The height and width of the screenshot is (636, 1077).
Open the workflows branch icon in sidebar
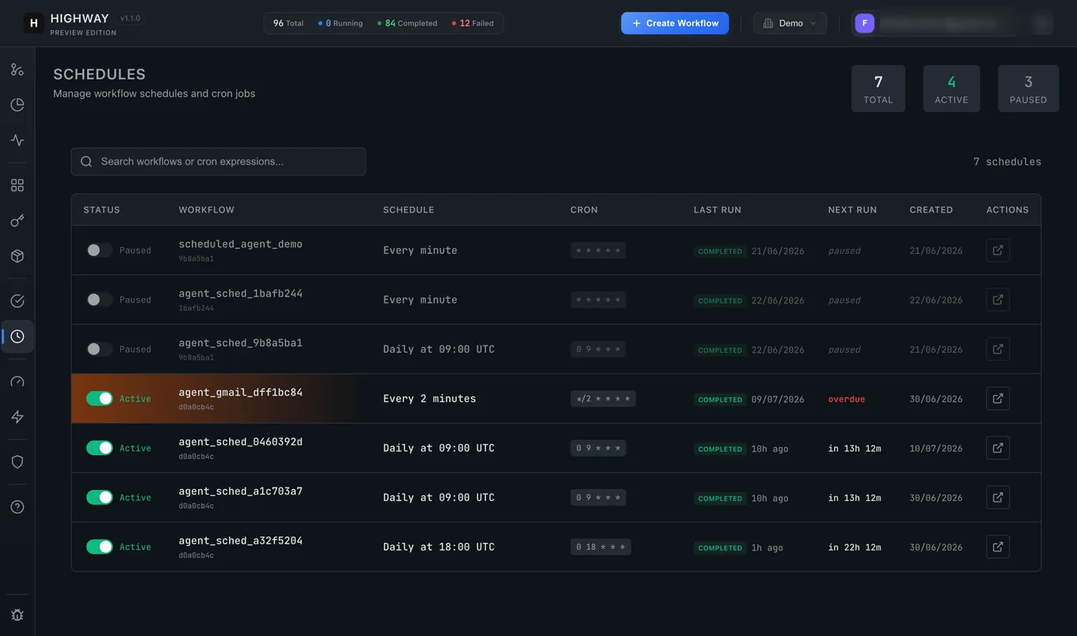click(x=17, y=69)
